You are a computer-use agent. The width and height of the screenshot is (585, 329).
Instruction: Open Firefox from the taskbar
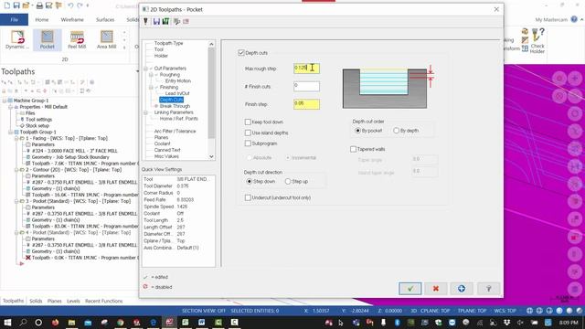click(x=55, y=323)
